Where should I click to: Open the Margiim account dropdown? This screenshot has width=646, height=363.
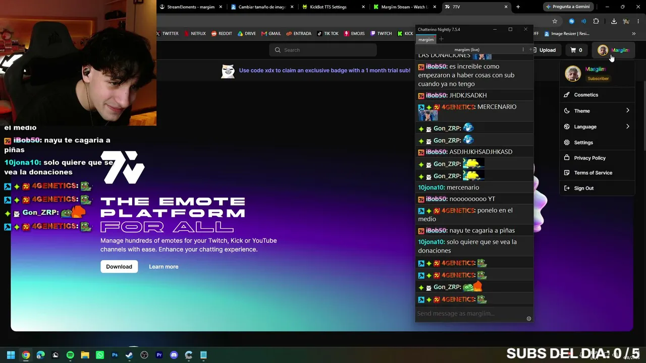click(x=613, y=50)
